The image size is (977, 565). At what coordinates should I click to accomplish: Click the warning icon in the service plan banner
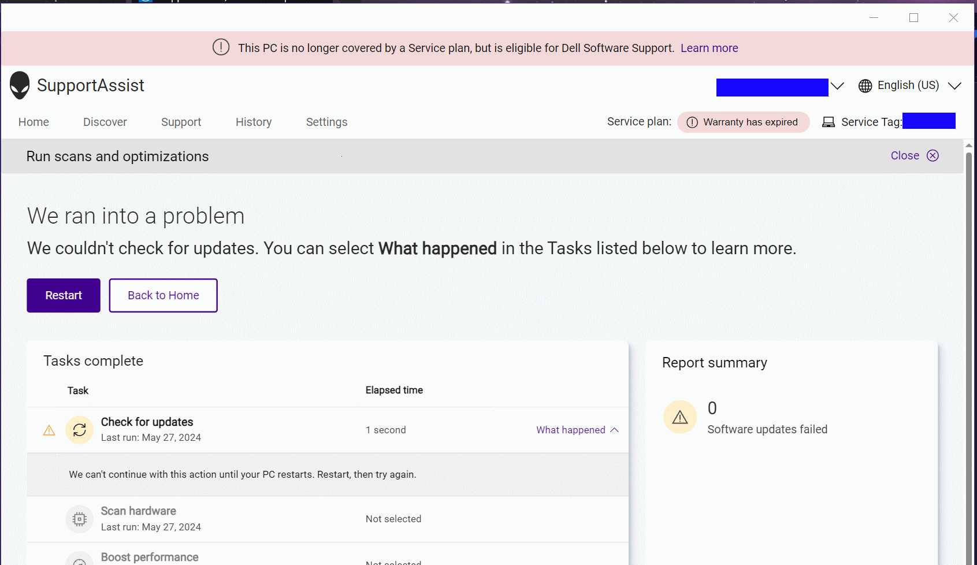pos(221,48)
